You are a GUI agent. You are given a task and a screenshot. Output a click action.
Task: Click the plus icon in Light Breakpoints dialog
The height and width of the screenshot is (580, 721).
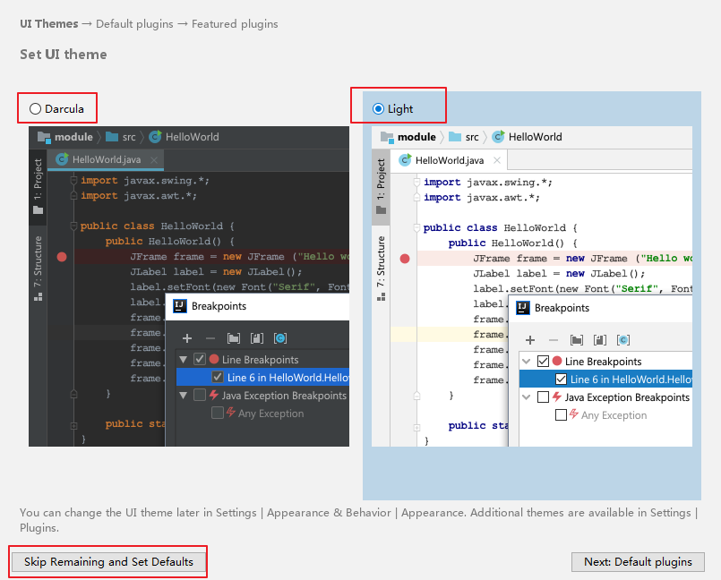530,340
